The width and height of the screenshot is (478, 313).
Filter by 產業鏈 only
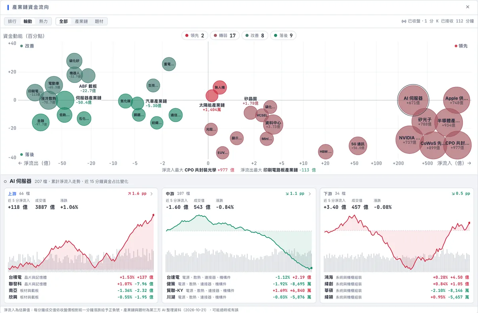pos(81,22)
